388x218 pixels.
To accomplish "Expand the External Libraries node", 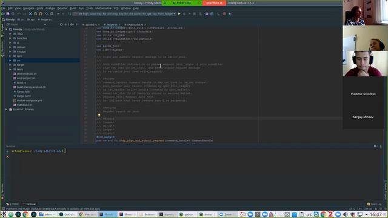I will [x=6, y=109].
